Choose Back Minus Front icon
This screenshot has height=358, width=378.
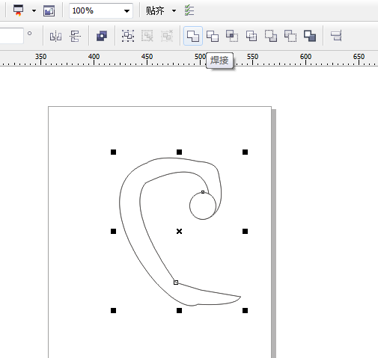tap(290, 36)
